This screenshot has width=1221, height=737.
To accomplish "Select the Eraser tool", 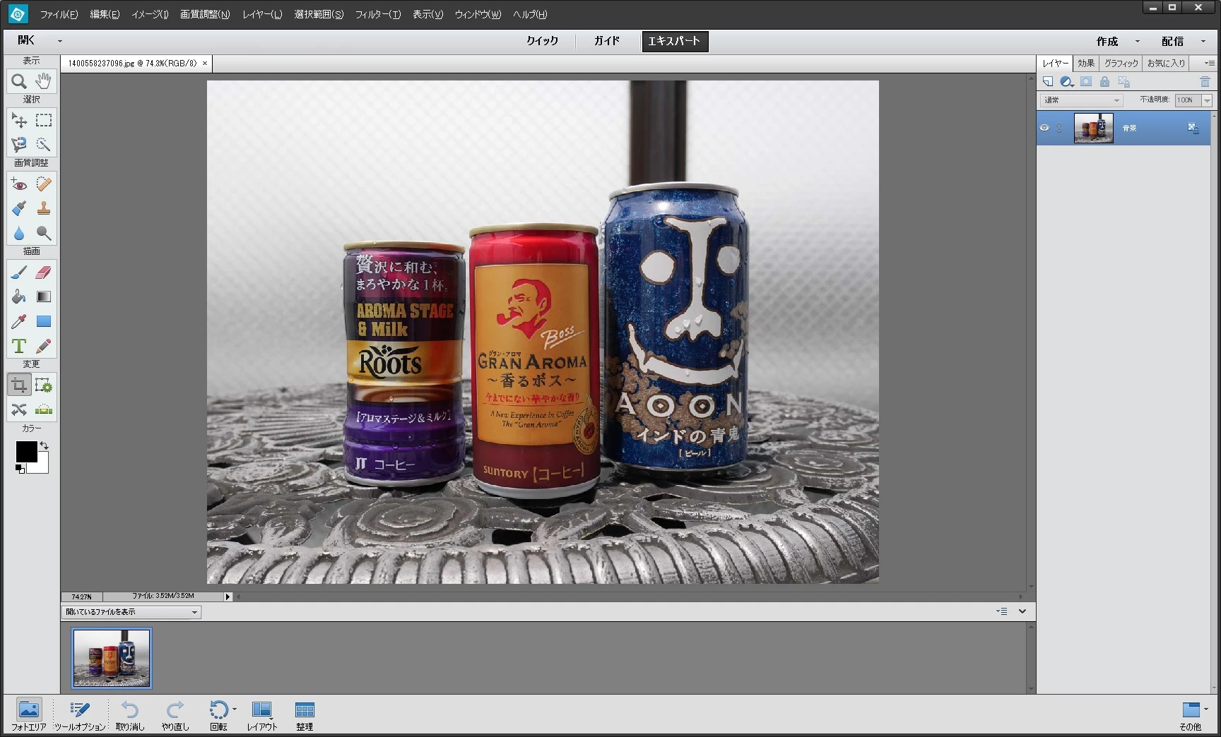I will (x=44, y=272).
